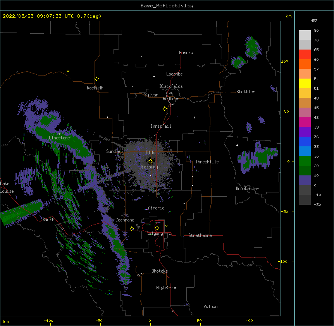Click the Limestone label
Viewport: 334px width, 326px height.
coord(59,138)
